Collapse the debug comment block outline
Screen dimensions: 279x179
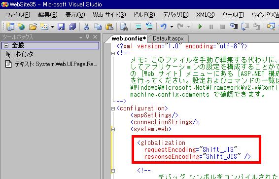pos(113,171)
